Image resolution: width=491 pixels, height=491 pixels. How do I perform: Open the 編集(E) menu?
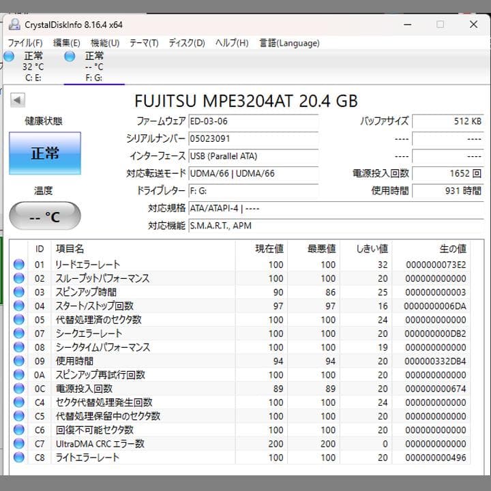[66, 43]
